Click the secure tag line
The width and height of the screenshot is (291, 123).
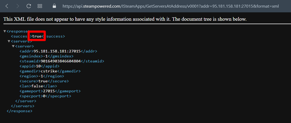pos(44,81)
